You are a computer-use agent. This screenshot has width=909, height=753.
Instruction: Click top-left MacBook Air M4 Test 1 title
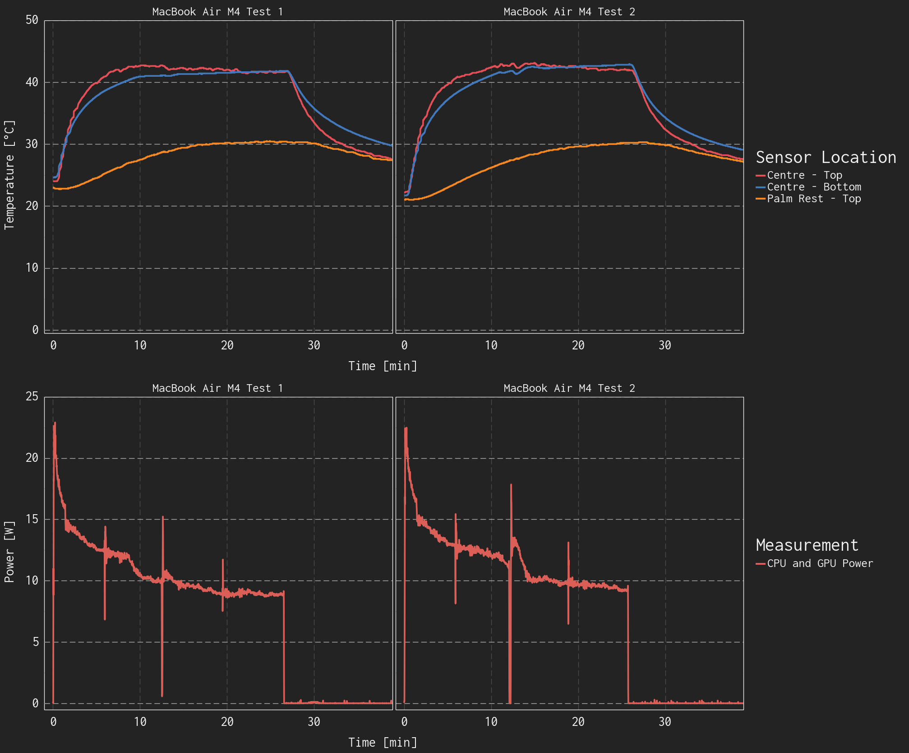pyautogui.click(x=217, y=12)
